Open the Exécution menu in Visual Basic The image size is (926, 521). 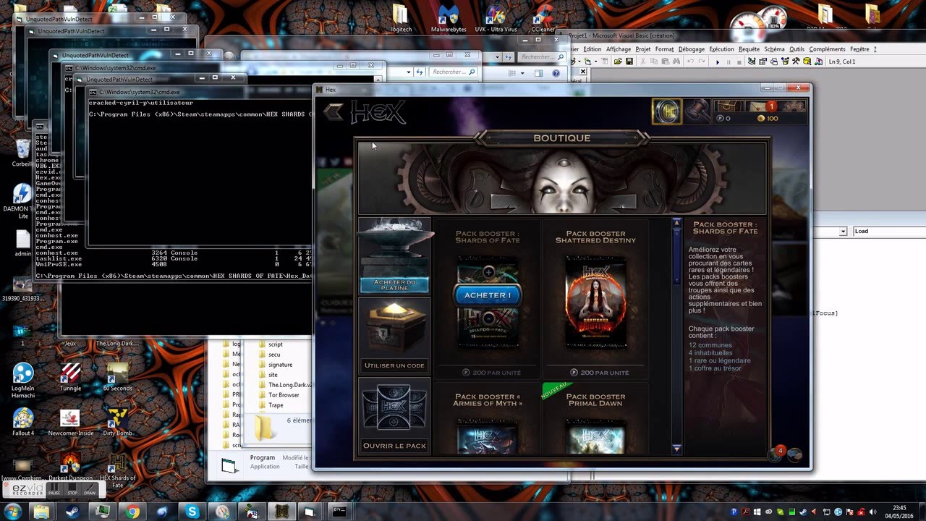tap(721, 49)
